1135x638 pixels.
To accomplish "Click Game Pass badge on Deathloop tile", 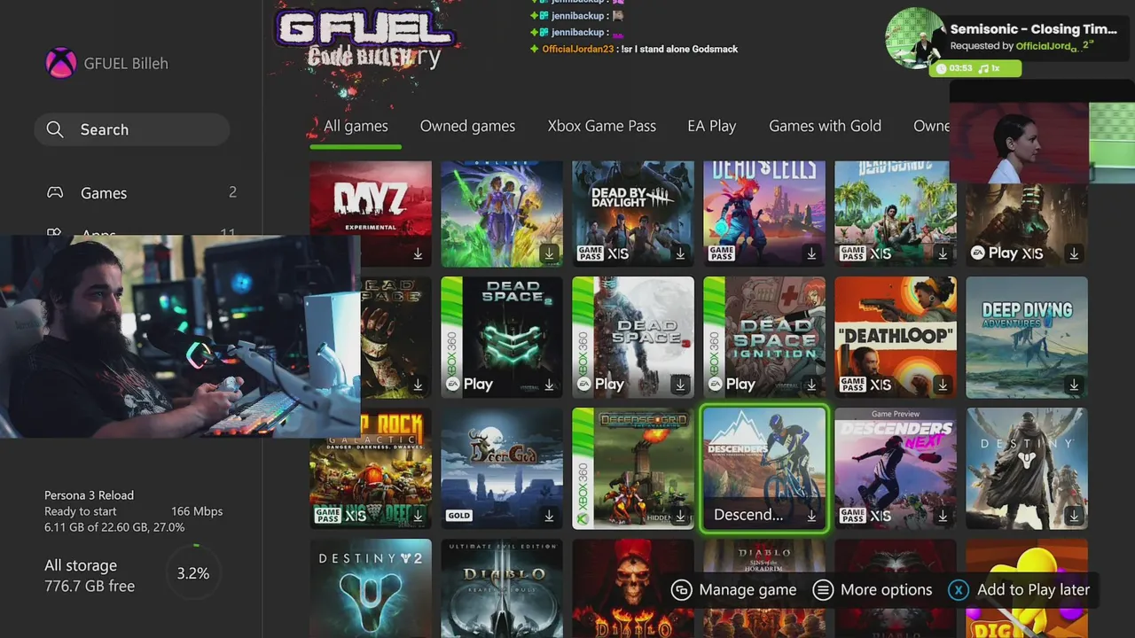I will pyautogui.click(x=853, y=385).
